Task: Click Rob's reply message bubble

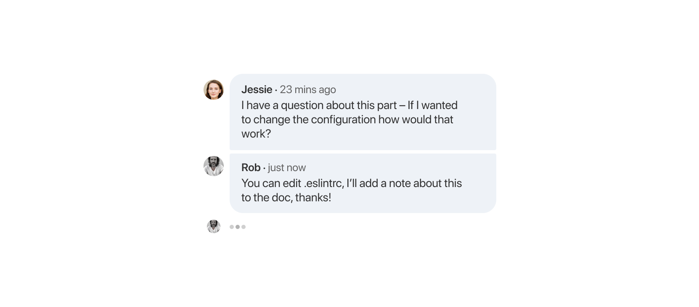Action: tap(363, 183)
